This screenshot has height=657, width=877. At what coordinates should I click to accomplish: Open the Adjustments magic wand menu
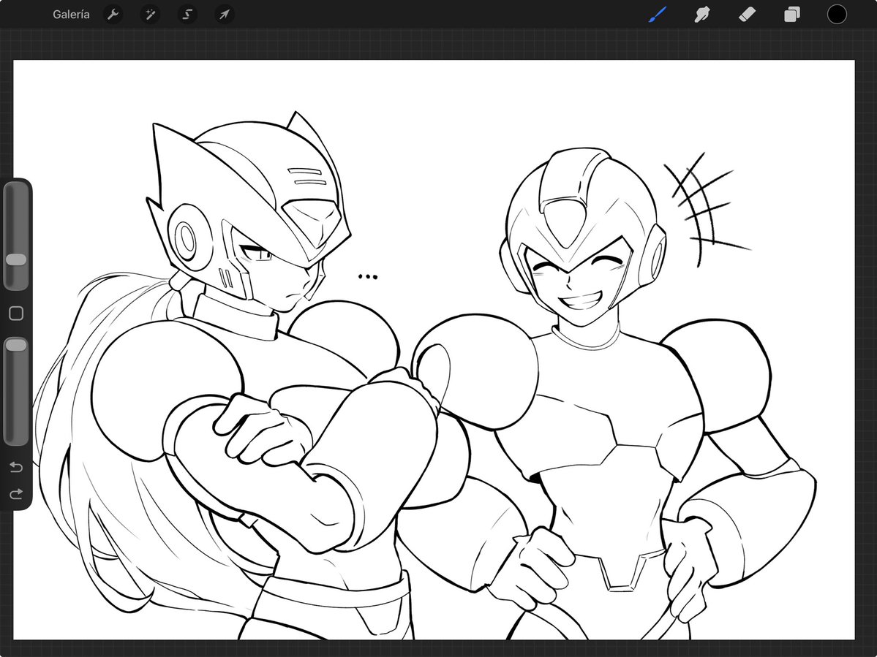coord(151,15)
